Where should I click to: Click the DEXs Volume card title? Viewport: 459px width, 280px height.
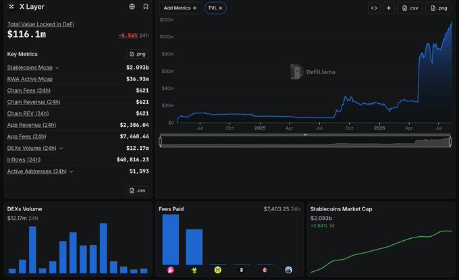point(24,209)
